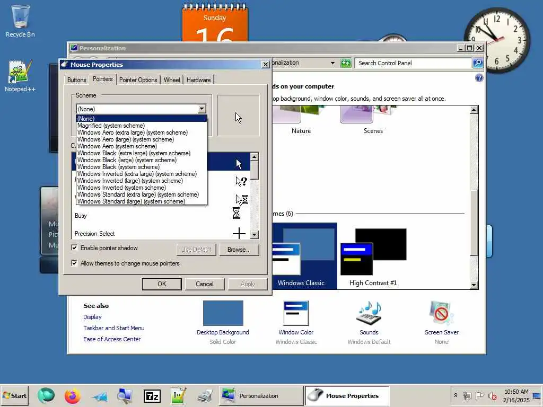The height and width of the screenshot is (407, 543).
Task: Open the notepad-with-pencil taskbar icon
Action: (179, 395)
